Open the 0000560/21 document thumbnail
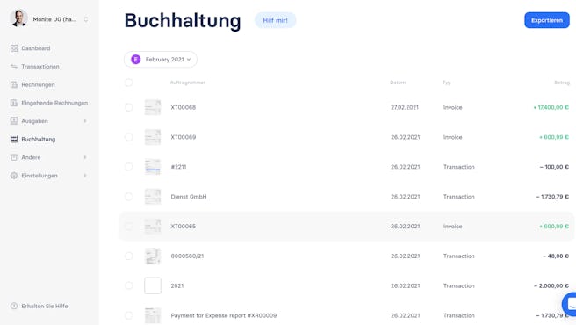576x325 pixels. pyautogui.click(x=153, y=256)
